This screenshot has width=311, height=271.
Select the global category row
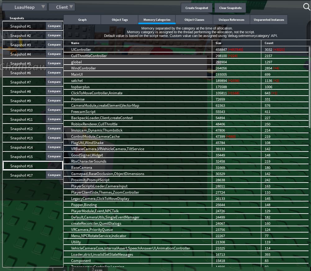pos(186,62)
